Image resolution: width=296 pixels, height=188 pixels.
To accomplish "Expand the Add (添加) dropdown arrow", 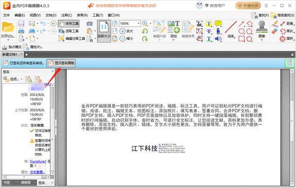I will (173, 40).
